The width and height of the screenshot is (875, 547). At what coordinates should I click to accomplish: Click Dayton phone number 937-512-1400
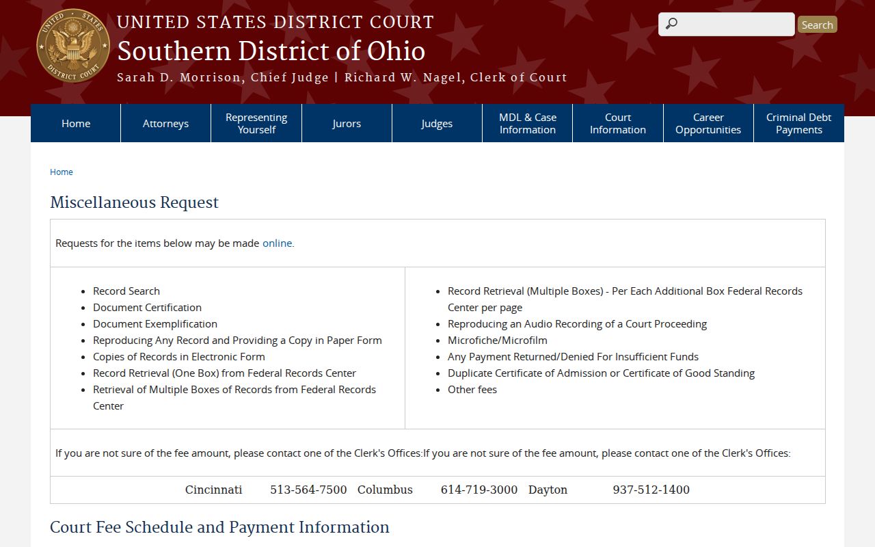pos(651,490)
